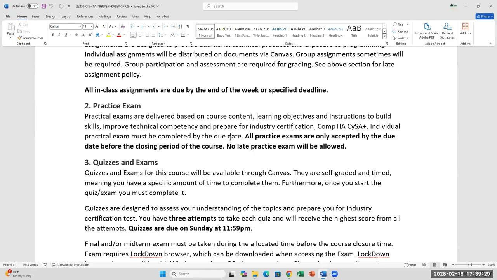The image size is (497, 280).
Task: Click Line and Paragraph Spacing icon
Action: click(x=161, y=35)
